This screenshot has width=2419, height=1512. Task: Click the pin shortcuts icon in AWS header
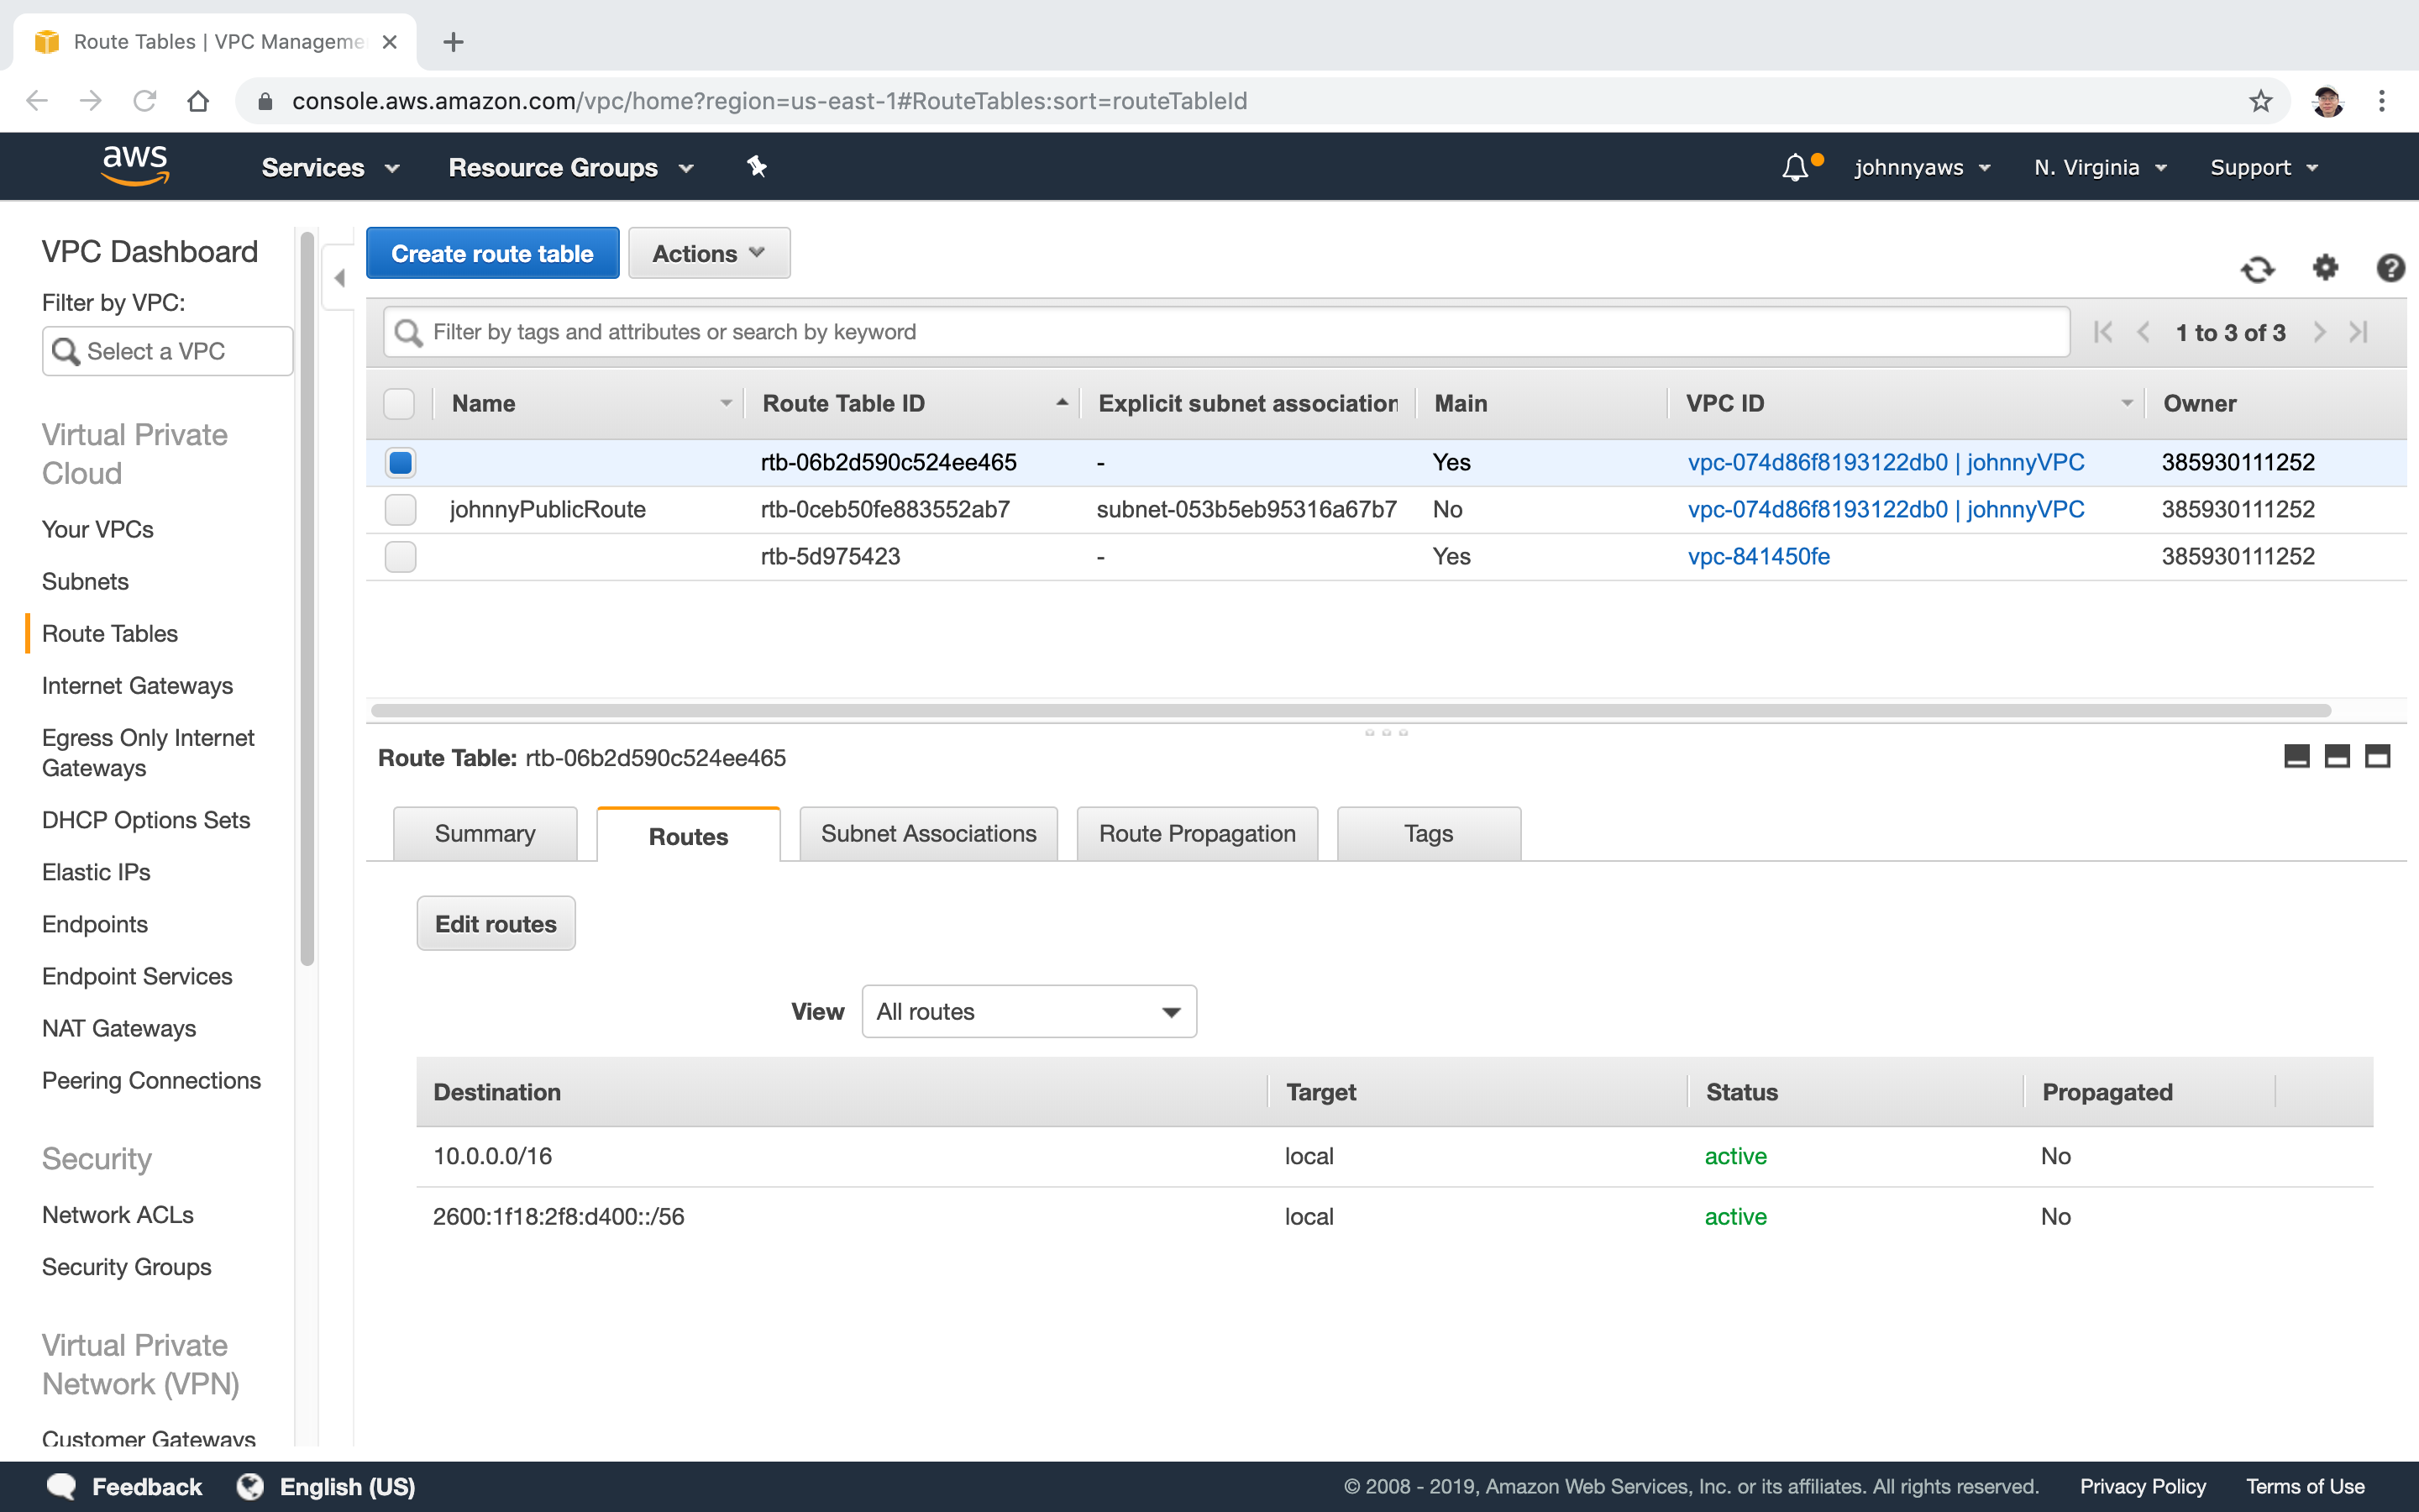[x=757, y=167]
